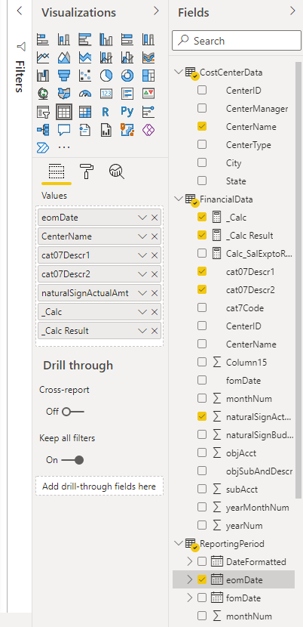303x627 pixels.
Task: Insert the R script visual
Action: 106,112
